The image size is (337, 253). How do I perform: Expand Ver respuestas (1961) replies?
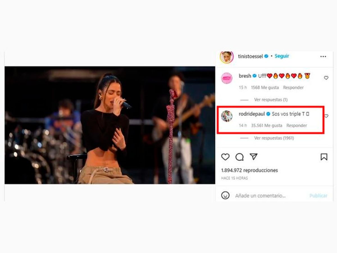274,138
